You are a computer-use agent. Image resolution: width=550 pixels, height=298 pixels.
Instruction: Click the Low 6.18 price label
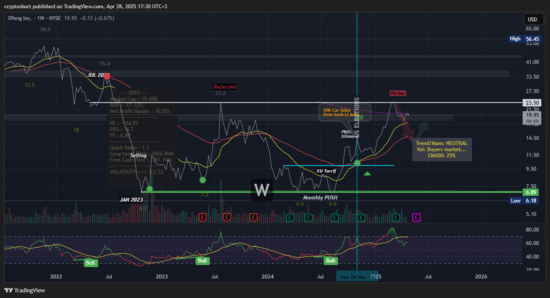(x=525, y=200)
